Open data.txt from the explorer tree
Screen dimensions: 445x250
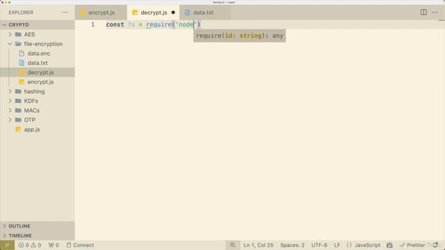click(x=37, y=63)
